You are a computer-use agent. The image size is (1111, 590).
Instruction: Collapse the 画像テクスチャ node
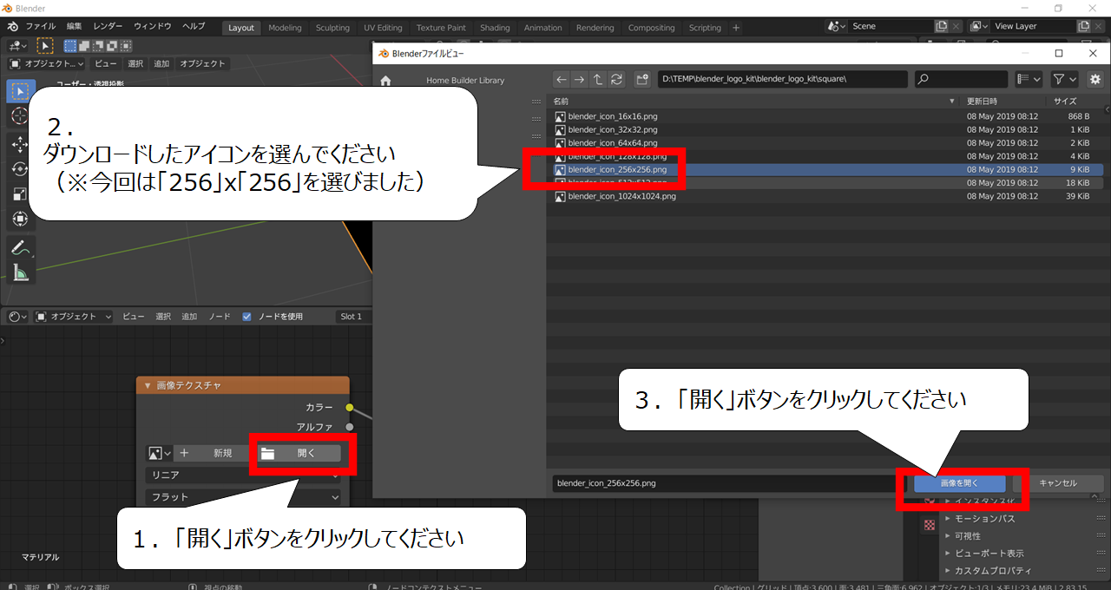(148, 385)
